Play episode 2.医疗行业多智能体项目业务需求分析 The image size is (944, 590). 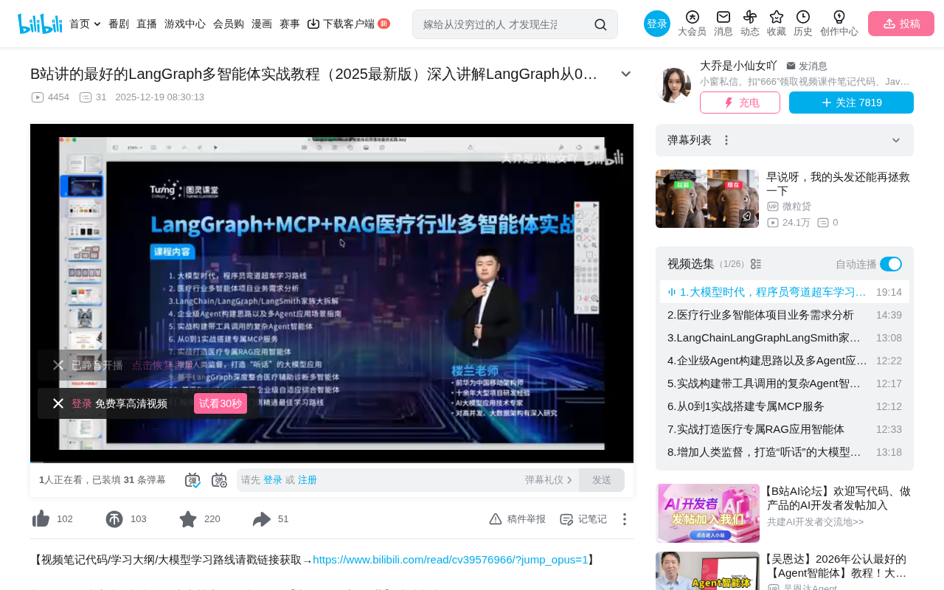(785, 315)
